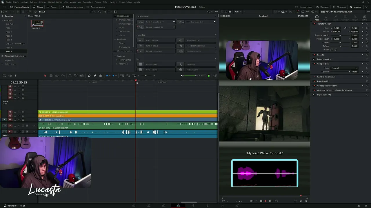Expand the Títulos effects category
371x208 pixels.
[117, 28]
